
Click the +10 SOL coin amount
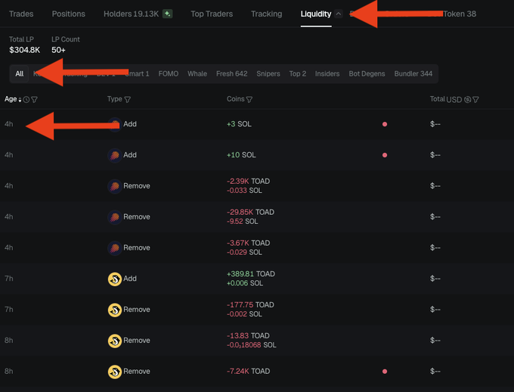tap(241, 155)
